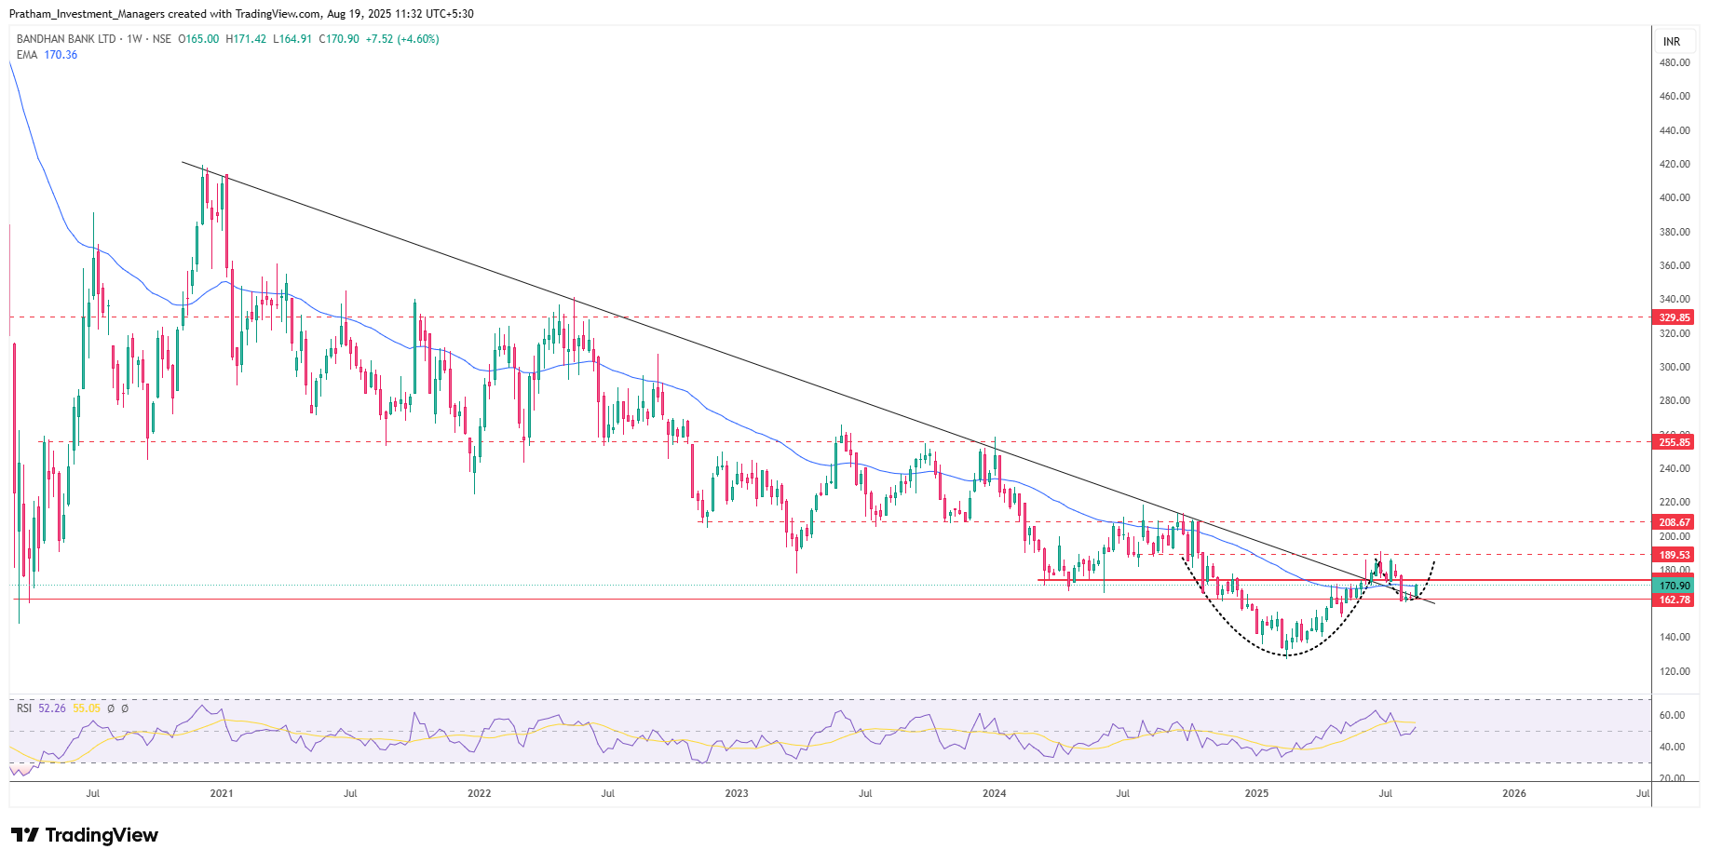Click the second Ø symbol in RSI legend
Viewport: 1709px width, 863px height.
pyautogui.click(x=125, y=708)
